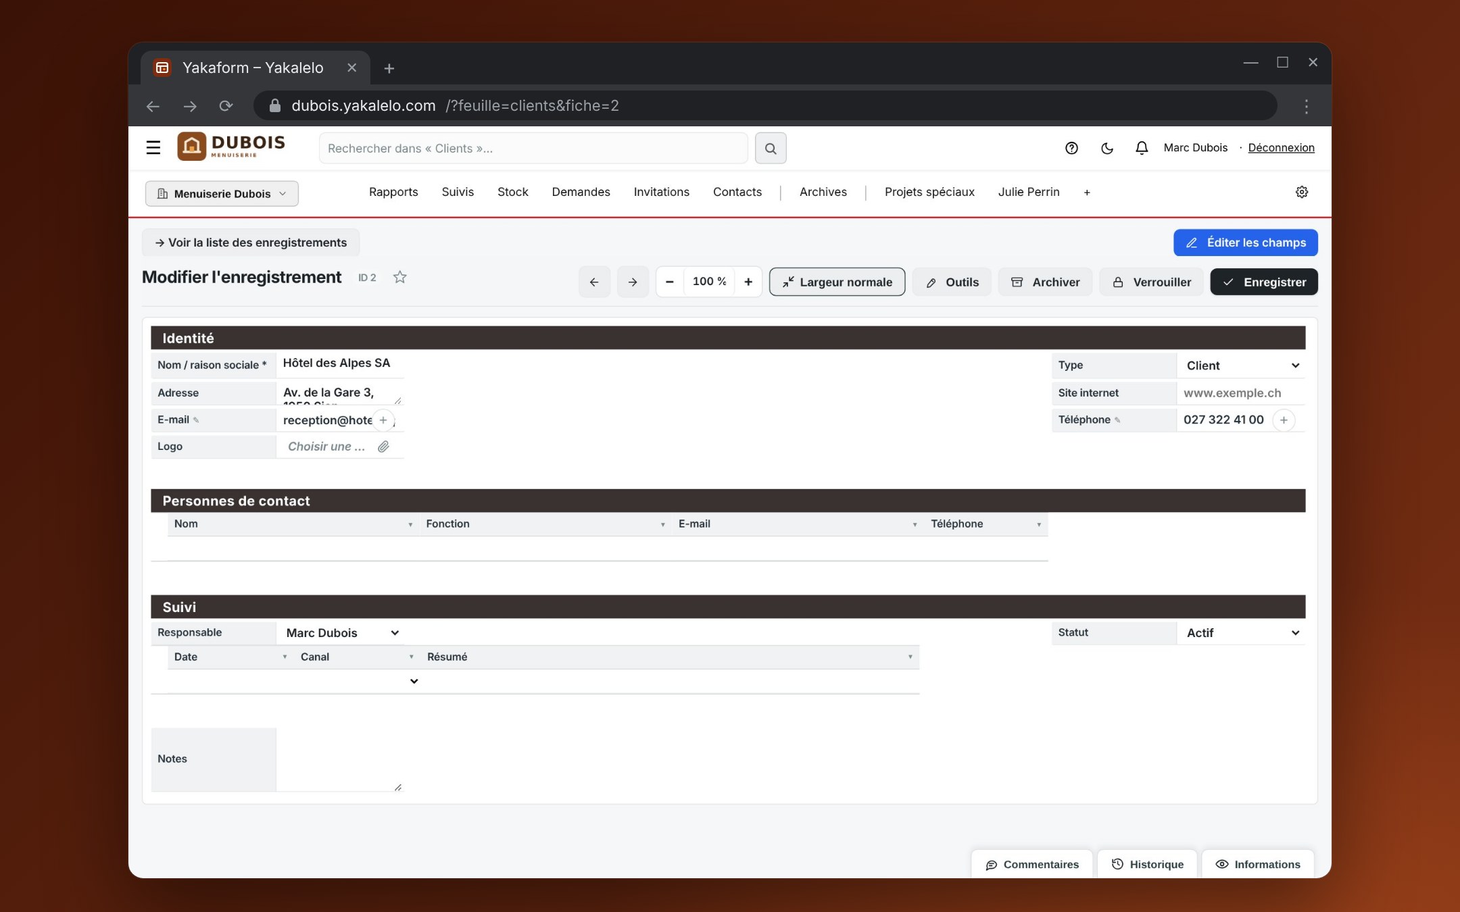
Task: Open the Stock menu tab
Action: pyautogui.click(x=513, y=192)
